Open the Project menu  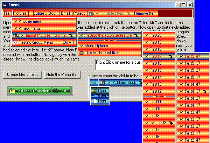(79, 13)
